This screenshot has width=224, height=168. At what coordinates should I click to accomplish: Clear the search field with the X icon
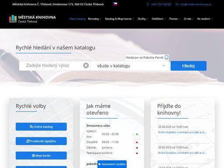pos(86,66)
